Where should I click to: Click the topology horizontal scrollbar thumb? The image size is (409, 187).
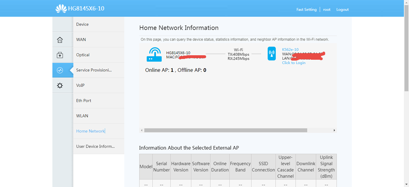click(x=226, y=130)
